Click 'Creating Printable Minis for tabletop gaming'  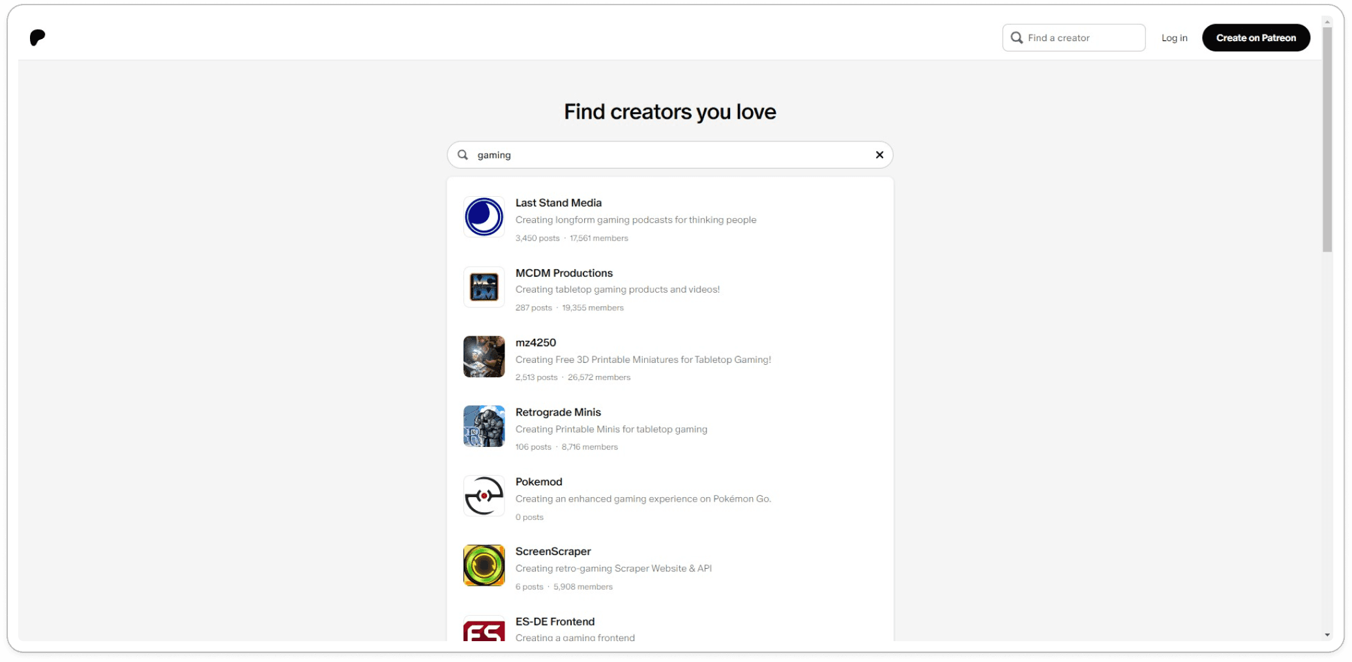(611, 429)
